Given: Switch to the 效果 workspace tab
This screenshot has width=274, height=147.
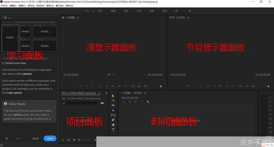Looking at the screenshot, I should coord(139,11).
